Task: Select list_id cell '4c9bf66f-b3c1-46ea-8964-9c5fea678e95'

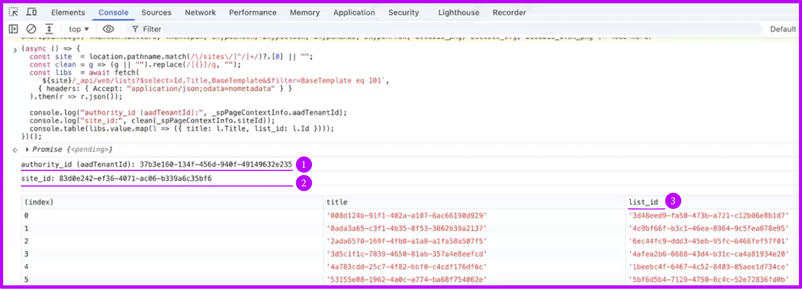Action: [x=709, y=228]
